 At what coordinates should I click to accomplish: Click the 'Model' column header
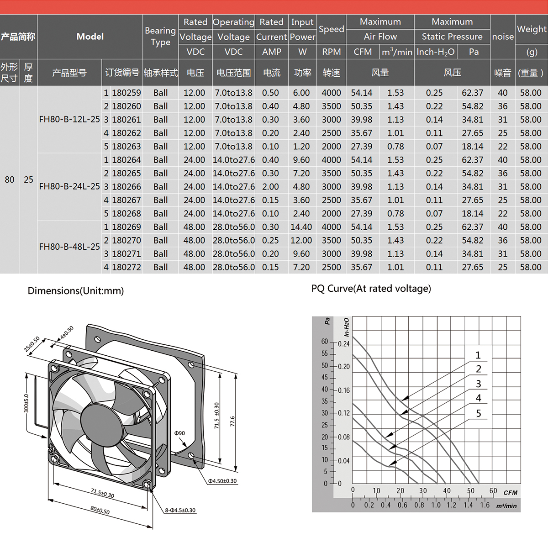[90, 37]
